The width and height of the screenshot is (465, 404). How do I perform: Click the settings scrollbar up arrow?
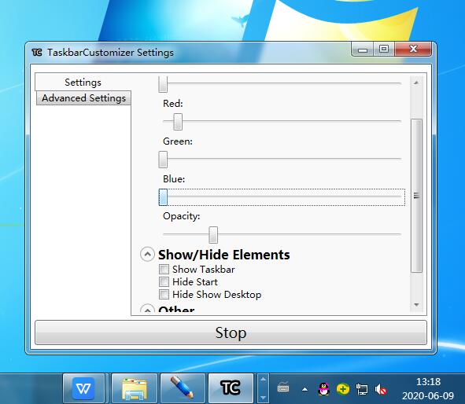(x=416, y=83)
